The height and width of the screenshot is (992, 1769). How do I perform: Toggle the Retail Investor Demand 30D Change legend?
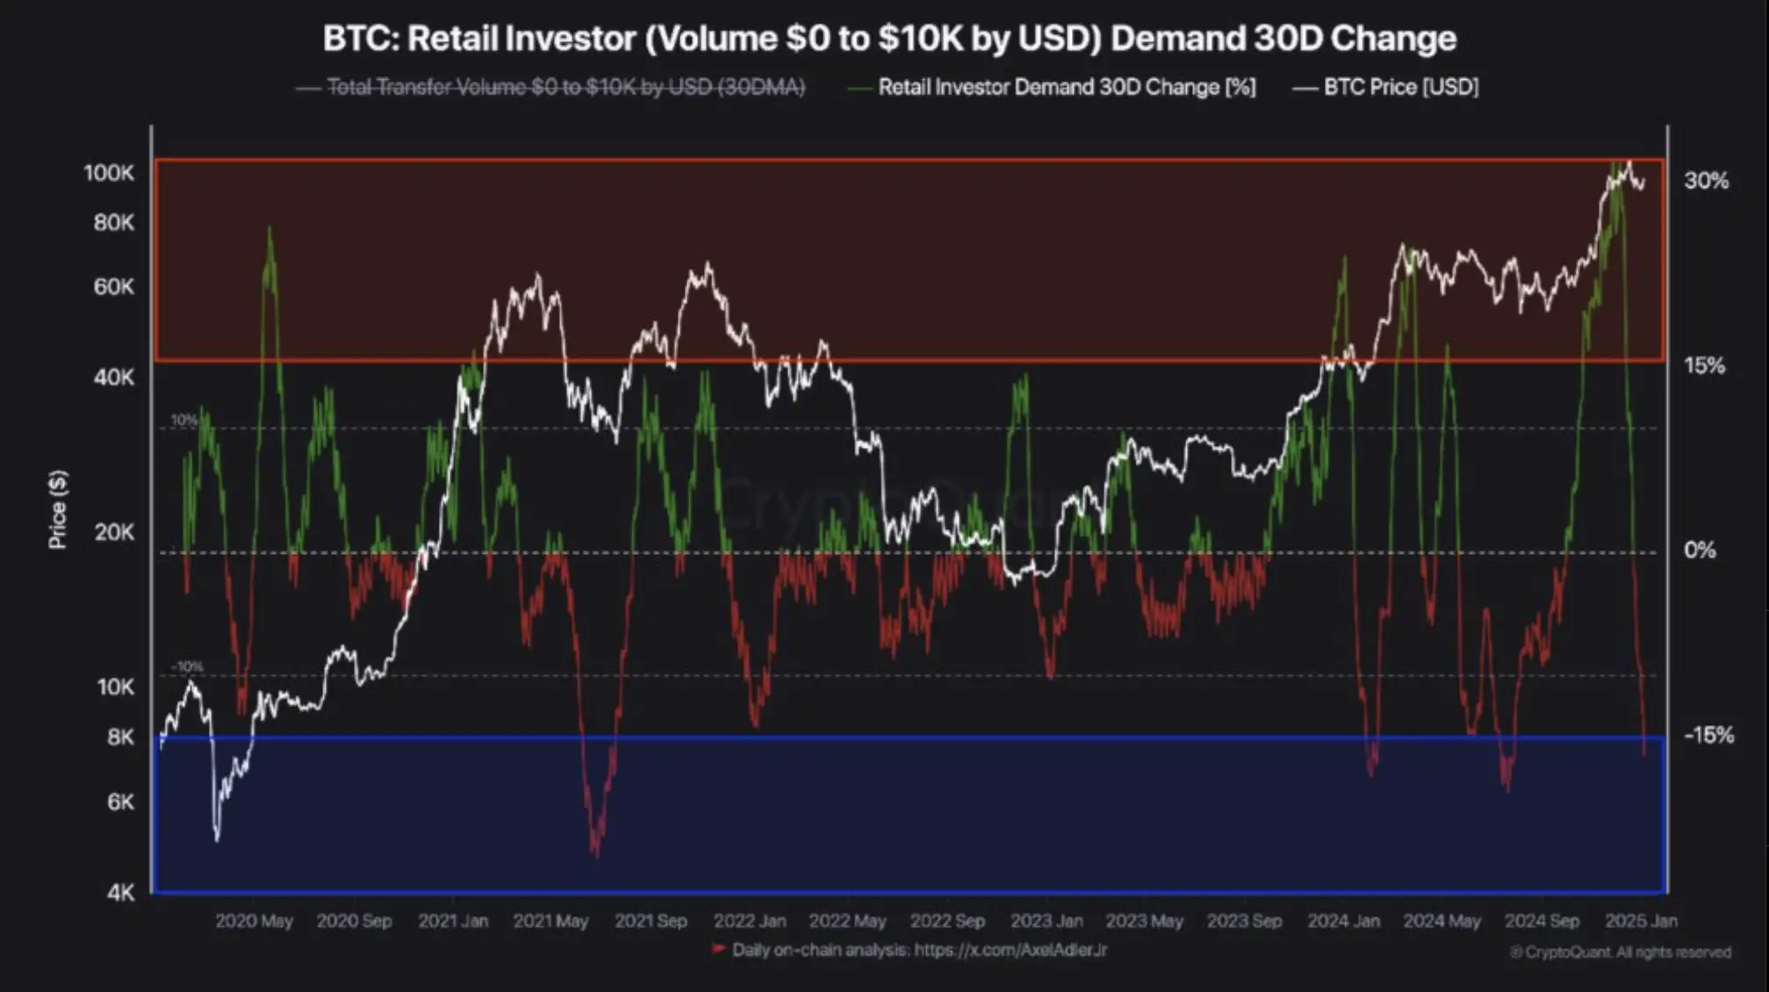[1066, 87]
